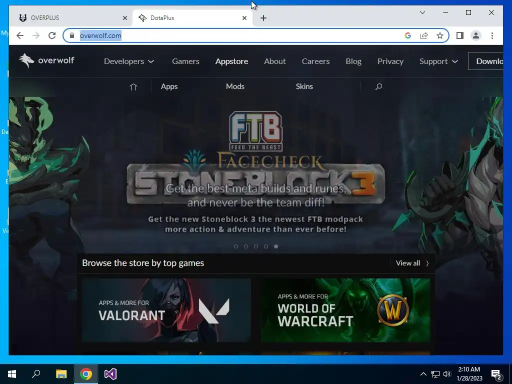Select first carousel slide dot
Image resolution: width=512 pixels, height=384 pixels.
tap(236, 246)
